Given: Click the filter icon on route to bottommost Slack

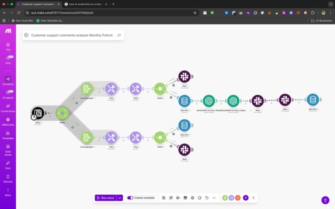Looking at the screenshot, I should click(x=171, y=146).
